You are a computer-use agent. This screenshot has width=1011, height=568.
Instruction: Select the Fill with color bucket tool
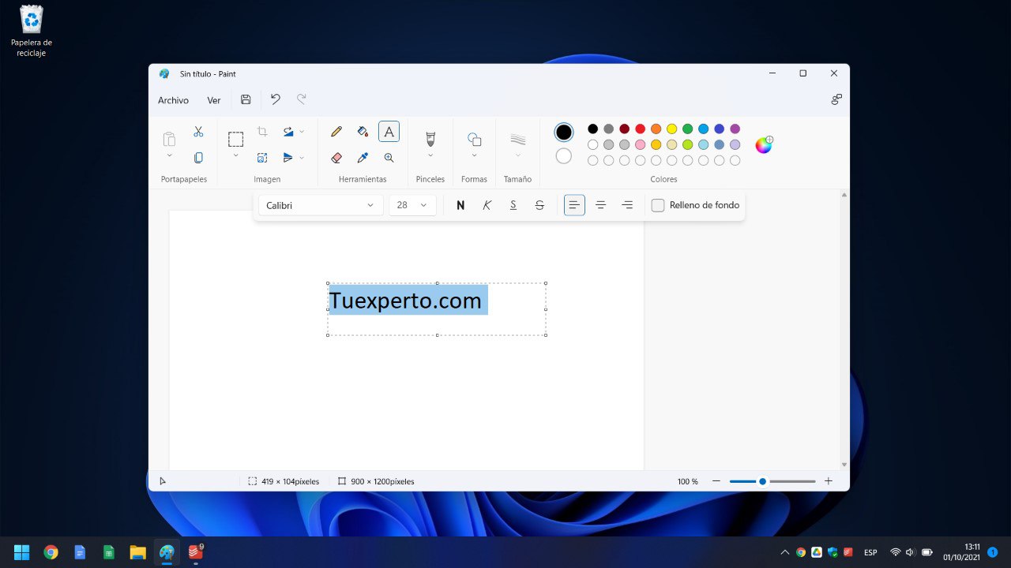pyautogui.click(x=362, y=131)
